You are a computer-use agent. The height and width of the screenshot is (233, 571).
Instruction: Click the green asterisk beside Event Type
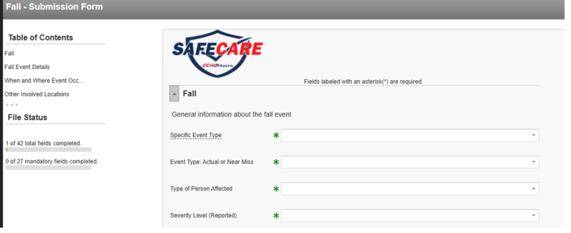click(276, 162)
